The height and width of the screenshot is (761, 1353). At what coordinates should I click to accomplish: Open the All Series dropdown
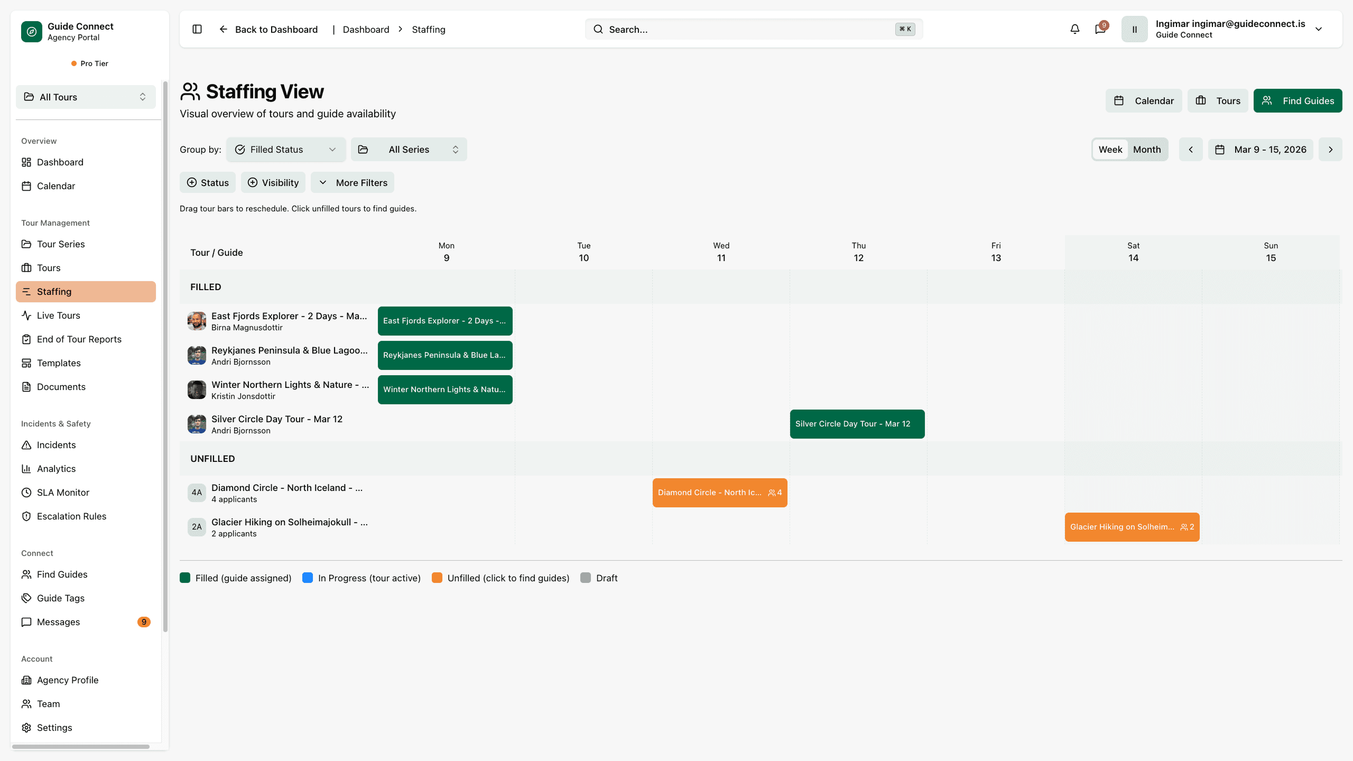(x=409, y=150)
